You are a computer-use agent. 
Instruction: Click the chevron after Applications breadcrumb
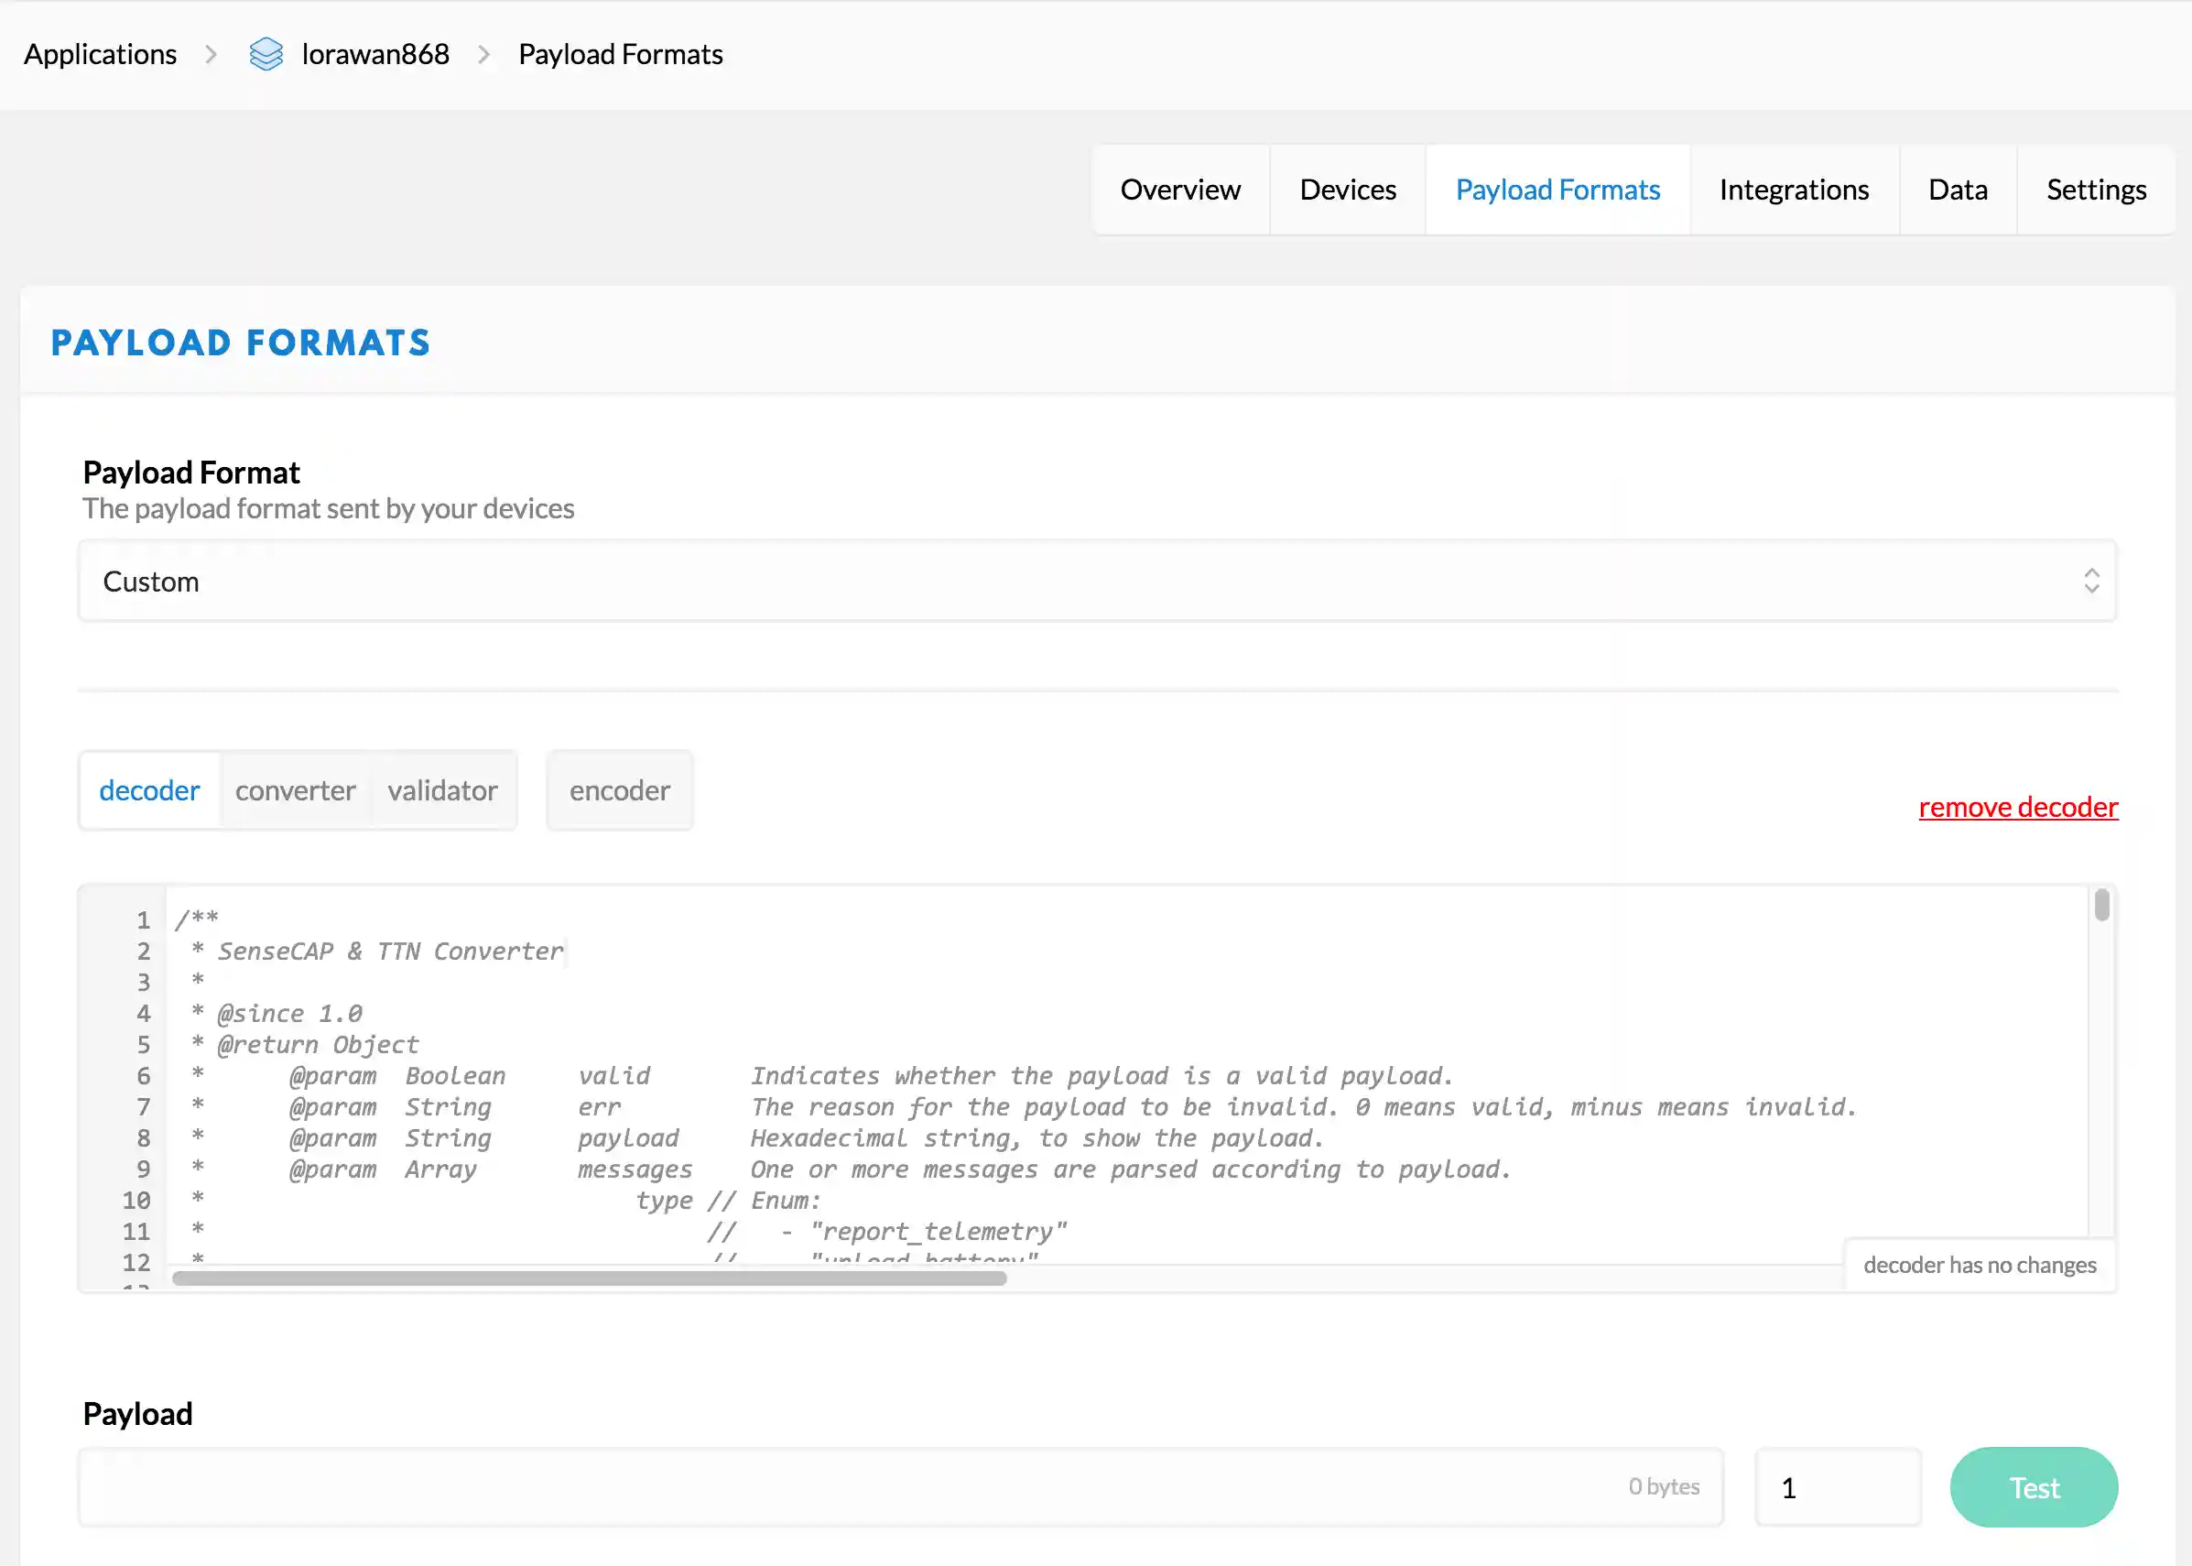pos(212,55)
